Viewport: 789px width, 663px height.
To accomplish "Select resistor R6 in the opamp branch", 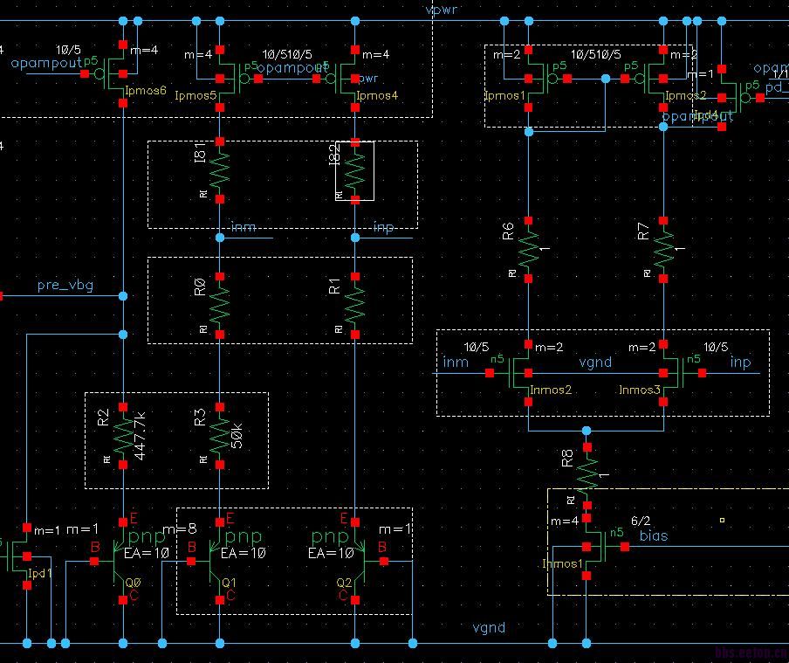I will [x=529, y=251].
